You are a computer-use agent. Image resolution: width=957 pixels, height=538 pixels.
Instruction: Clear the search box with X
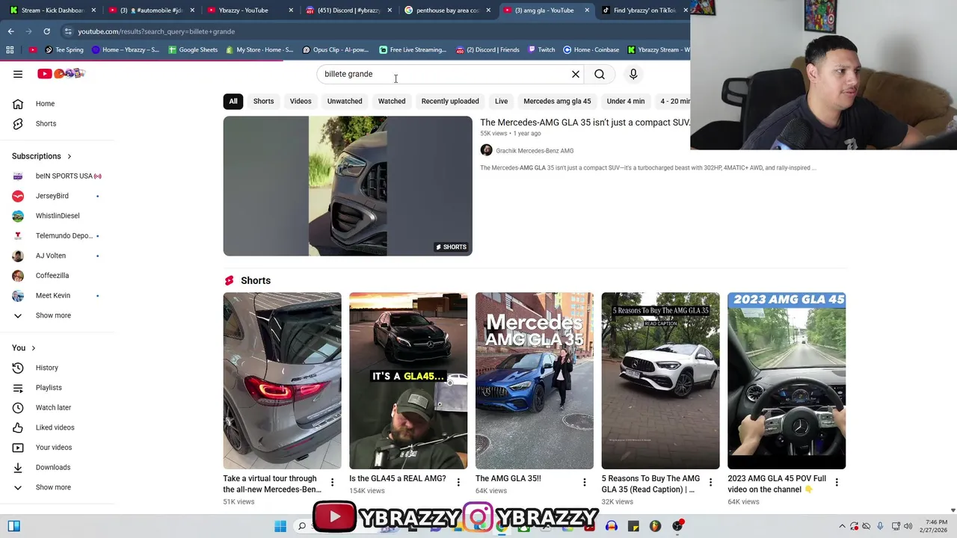pyautogui.click(x=576, y=74)
